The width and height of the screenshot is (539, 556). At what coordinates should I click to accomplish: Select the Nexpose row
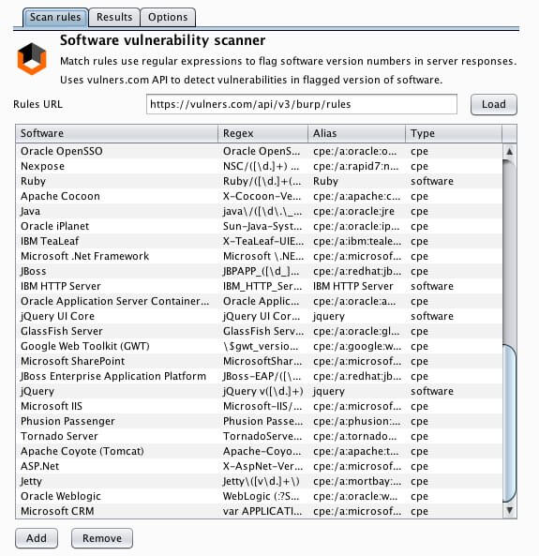pyautogui.click(x=259, y=166)
